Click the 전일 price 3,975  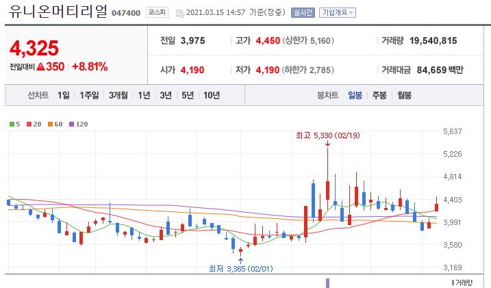193,40
